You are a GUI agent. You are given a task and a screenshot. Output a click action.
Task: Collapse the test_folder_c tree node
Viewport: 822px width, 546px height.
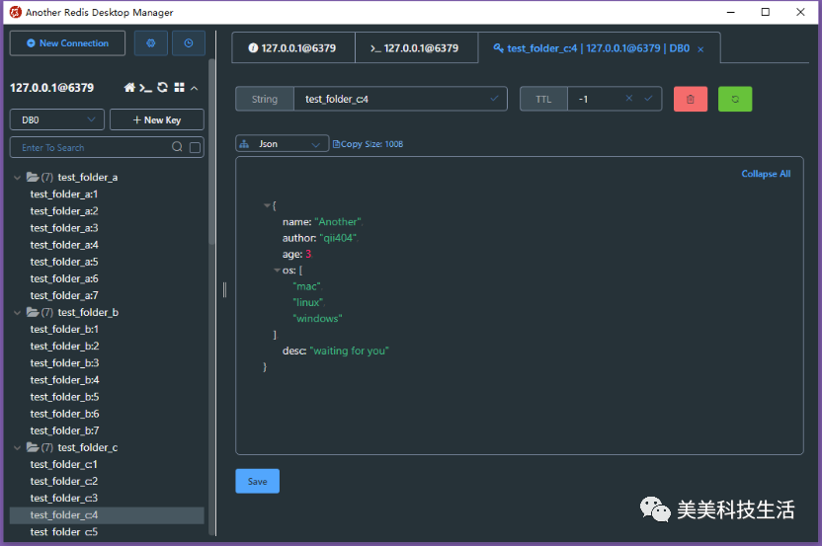click(x=18, y=448)
